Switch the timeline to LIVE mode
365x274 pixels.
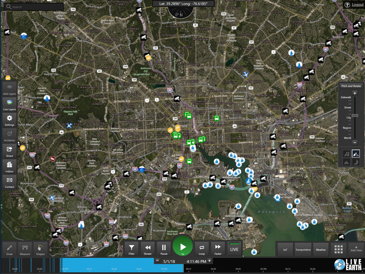pyautogui.click(x=234, y=249)
